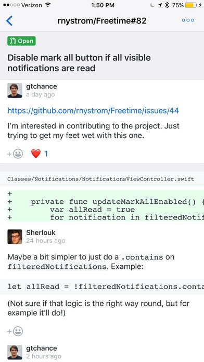Tap the battery icon in status bar
This screenshot has height=362, width=204.
click(192, 5)
